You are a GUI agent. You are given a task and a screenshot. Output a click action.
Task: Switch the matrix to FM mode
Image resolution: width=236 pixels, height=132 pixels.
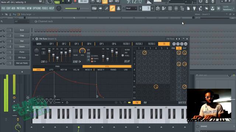tap(137, 103)
